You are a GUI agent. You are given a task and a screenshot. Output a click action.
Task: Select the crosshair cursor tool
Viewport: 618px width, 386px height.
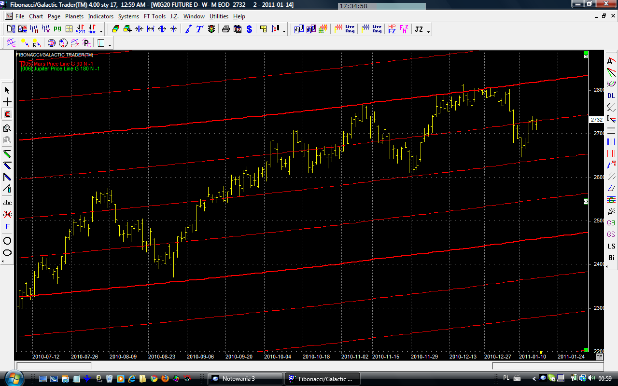pyautogui.click(x=7, y=102)
